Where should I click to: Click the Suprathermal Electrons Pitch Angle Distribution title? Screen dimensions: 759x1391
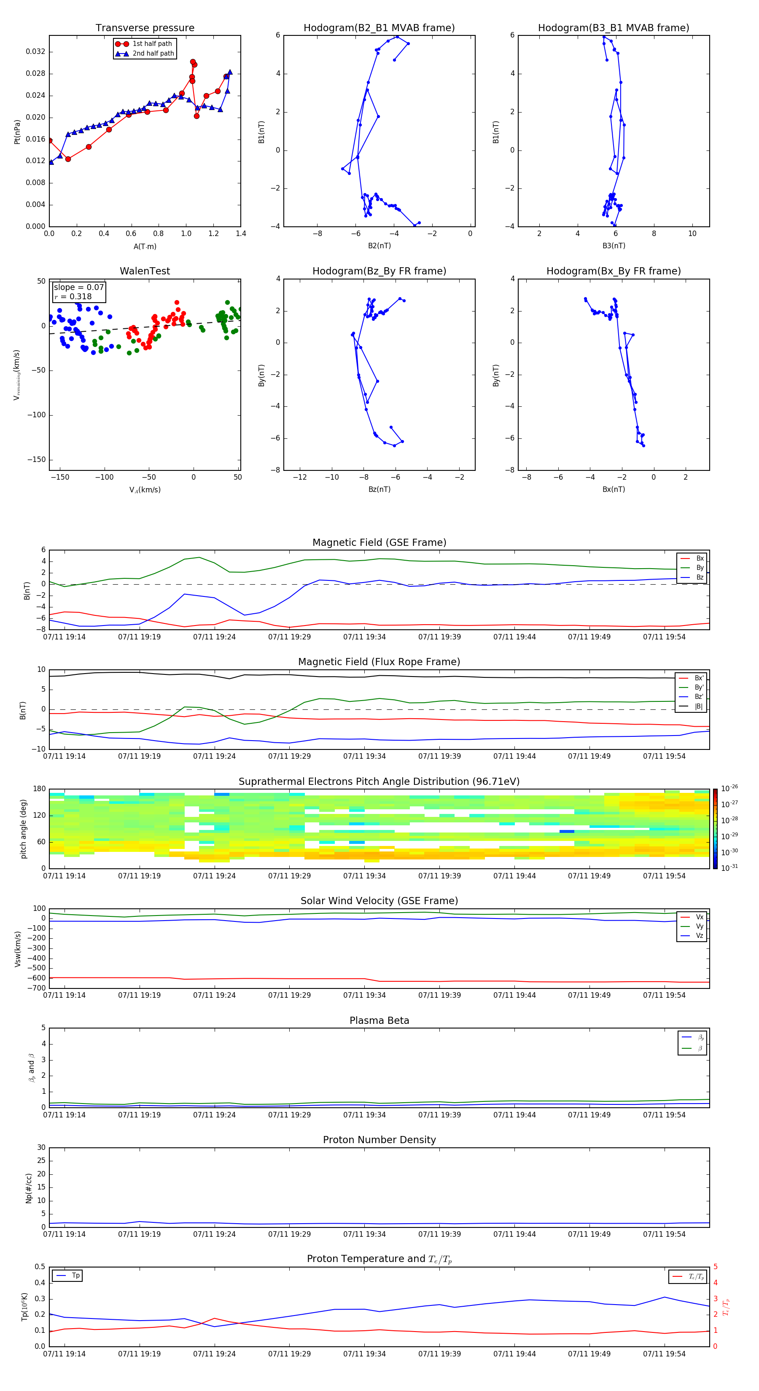coord(379,782)
